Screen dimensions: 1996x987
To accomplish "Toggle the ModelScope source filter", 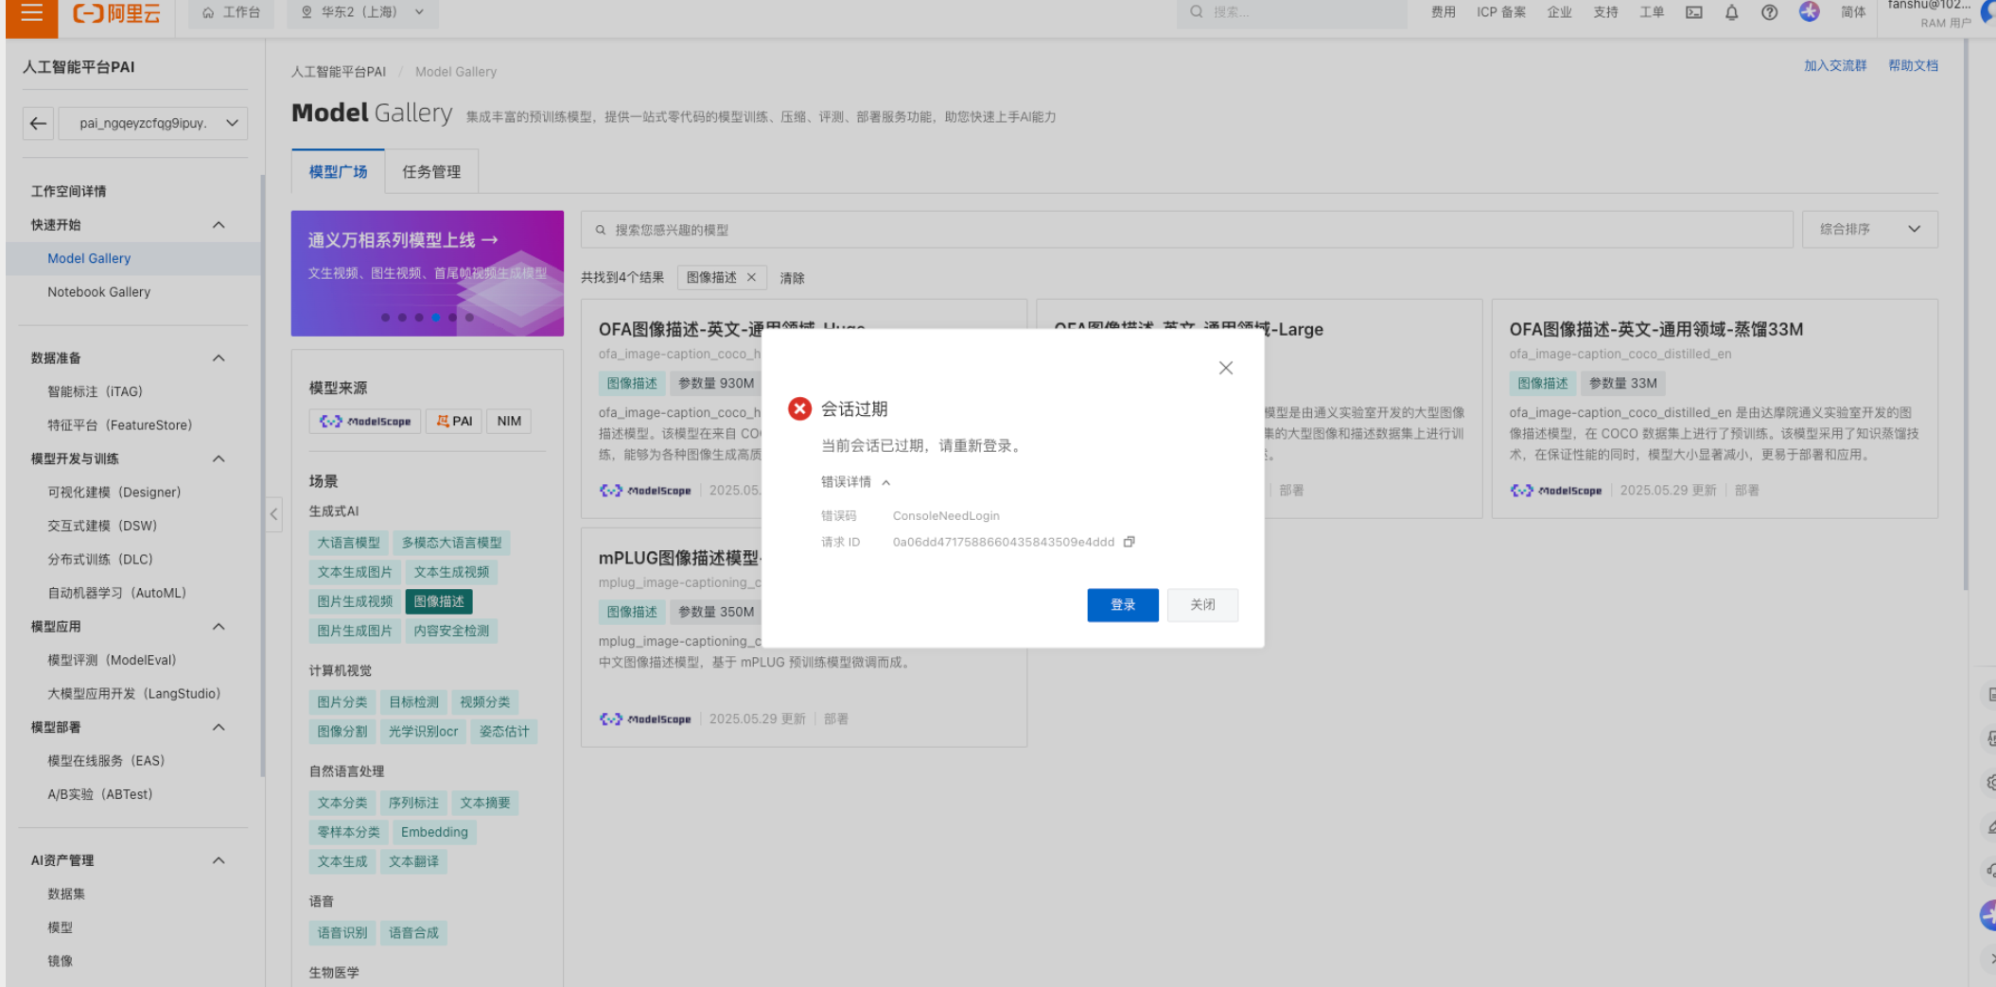I will click(x=365, y=421).
